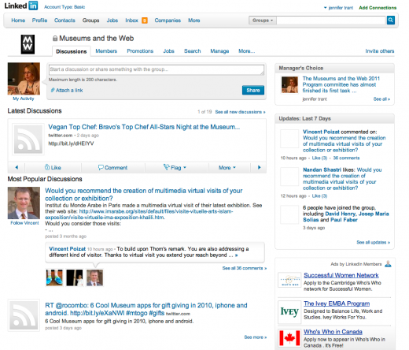409x350 pixels.
Task: Click inside the Start a discussion field
Action: click(157, 69)
